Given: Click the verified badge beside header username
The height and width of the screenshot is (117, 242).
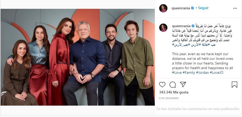Looking at the screenshot, I should tap(192, 8).
